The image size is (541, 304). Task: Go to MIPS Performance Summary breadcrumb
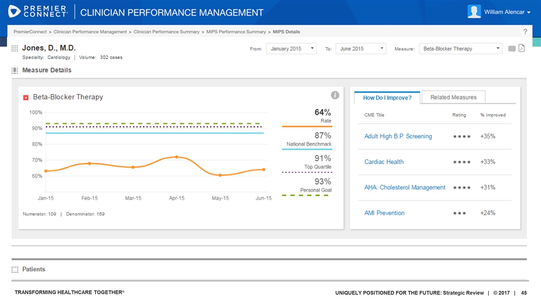(236, 32)
